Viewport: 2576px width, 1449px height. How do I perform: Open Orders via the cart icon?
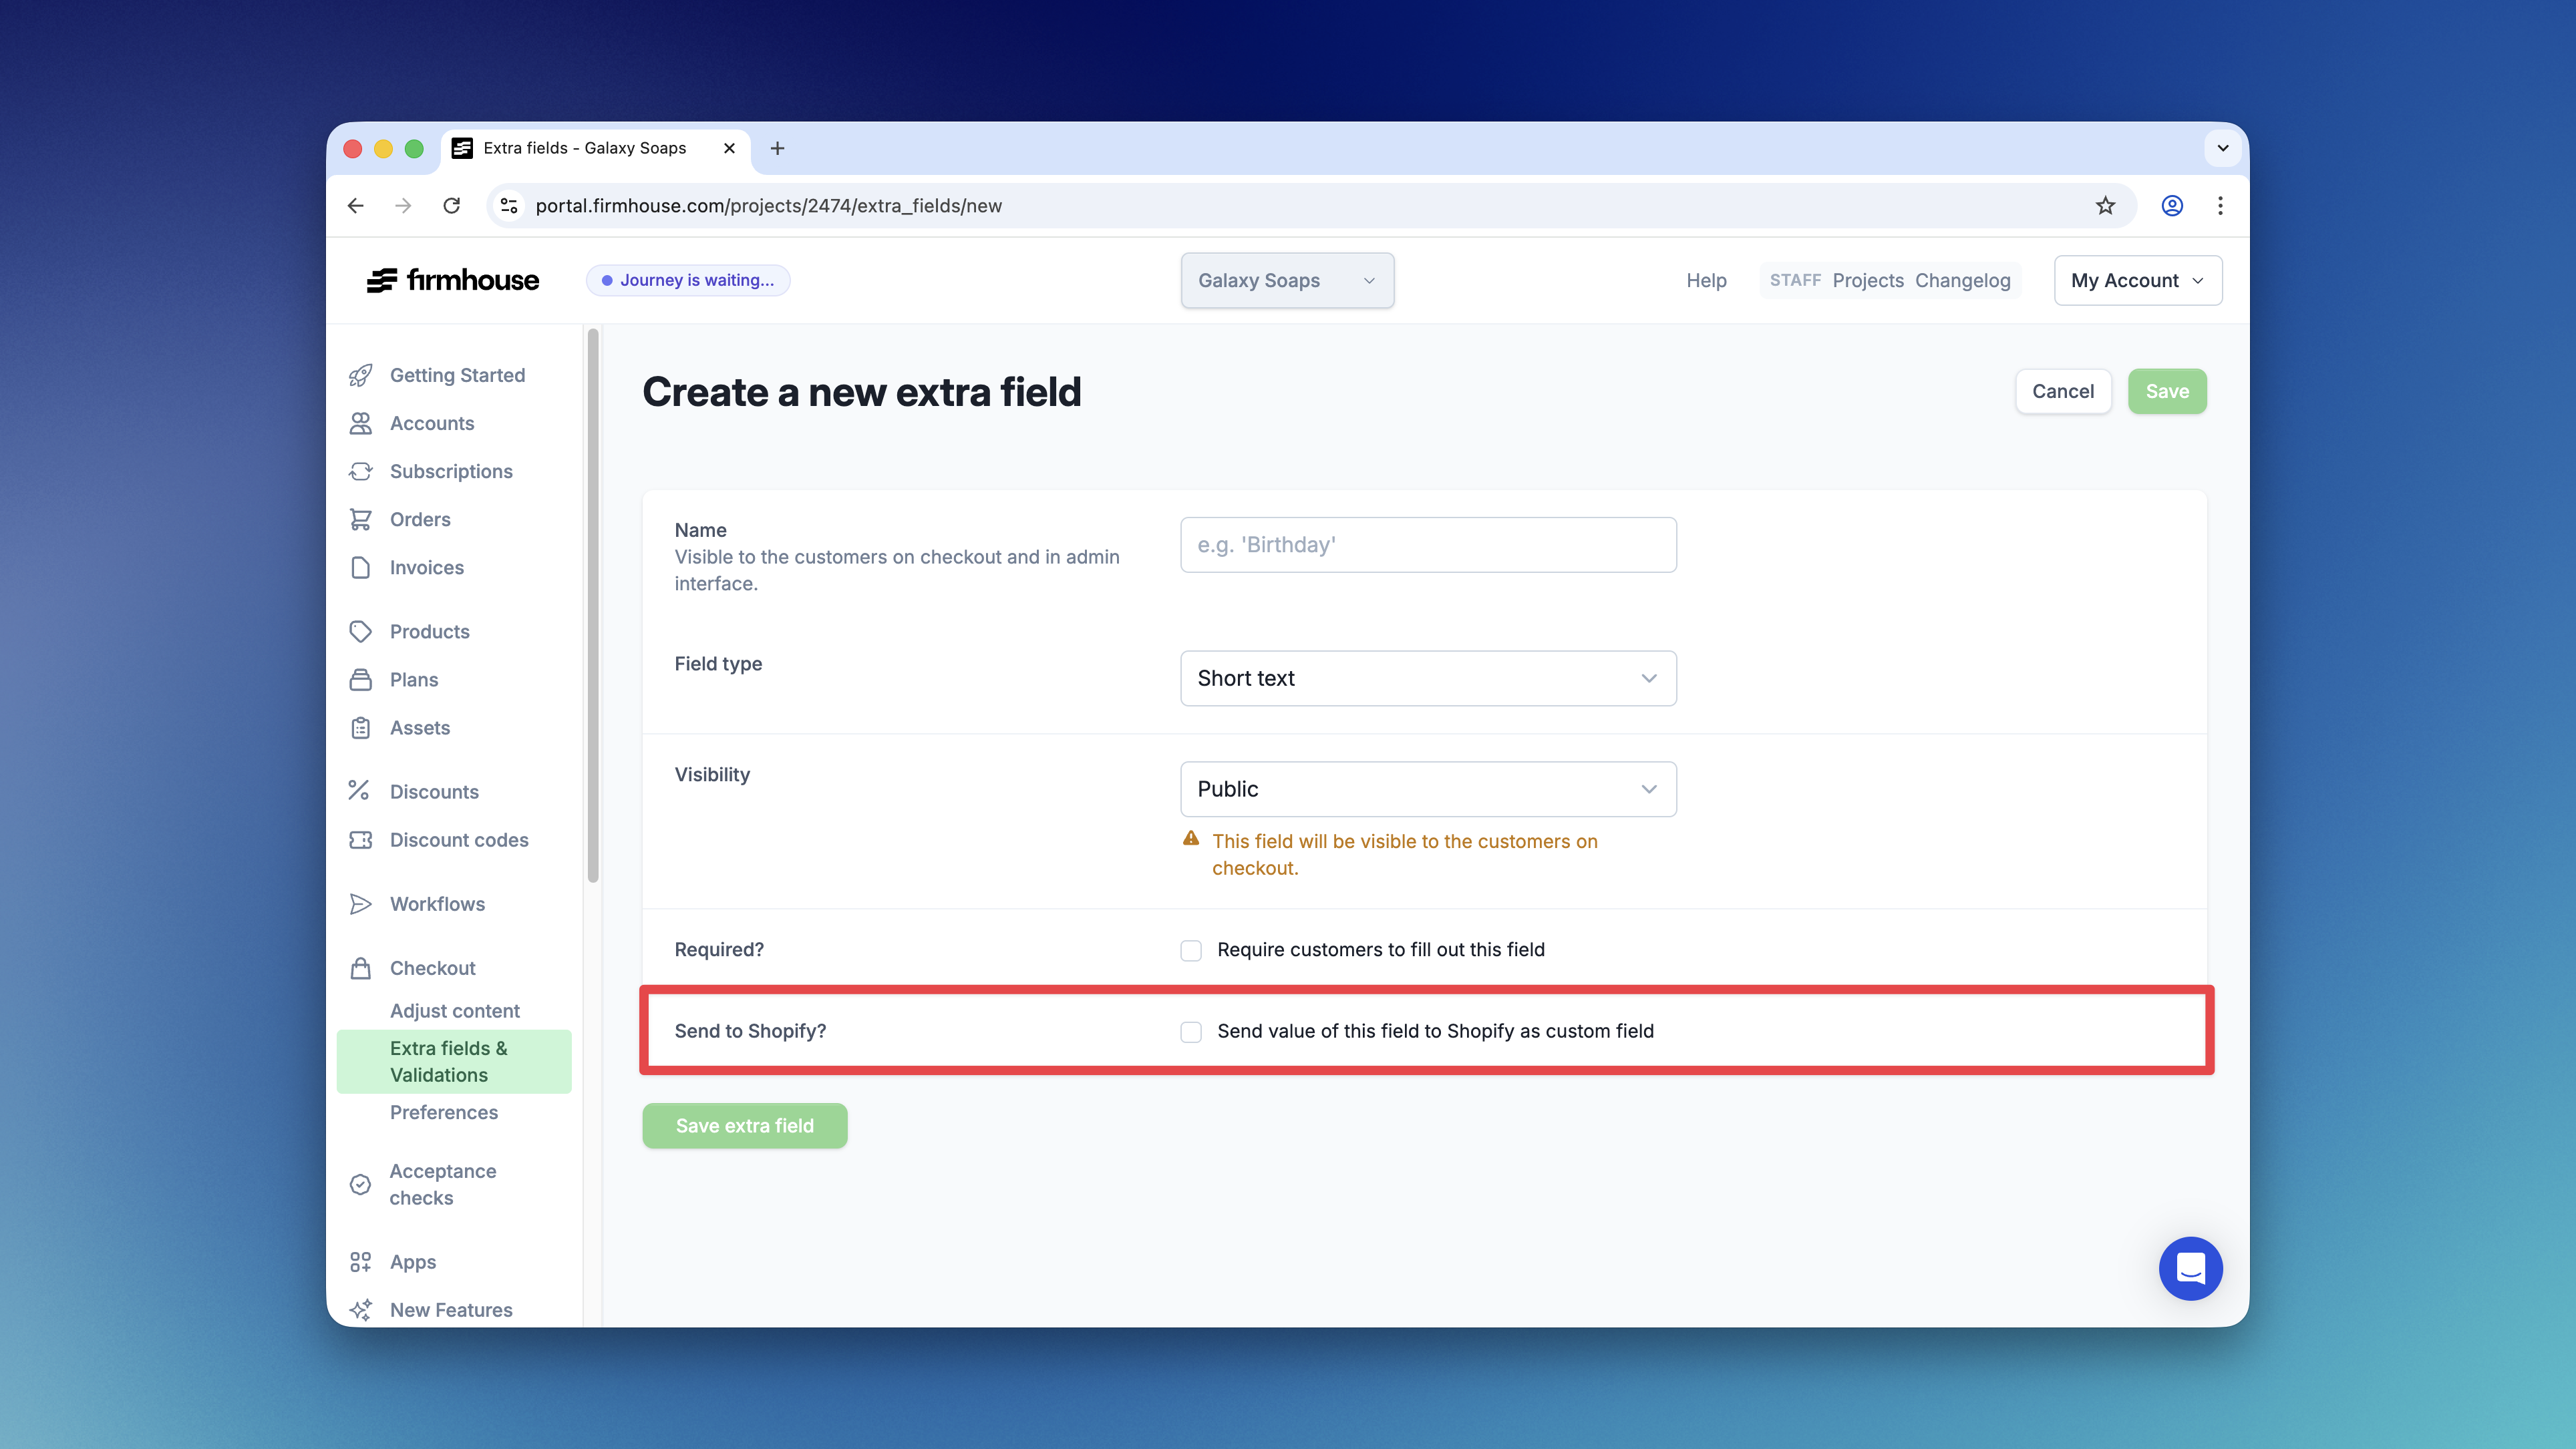[x=361, y=519]
